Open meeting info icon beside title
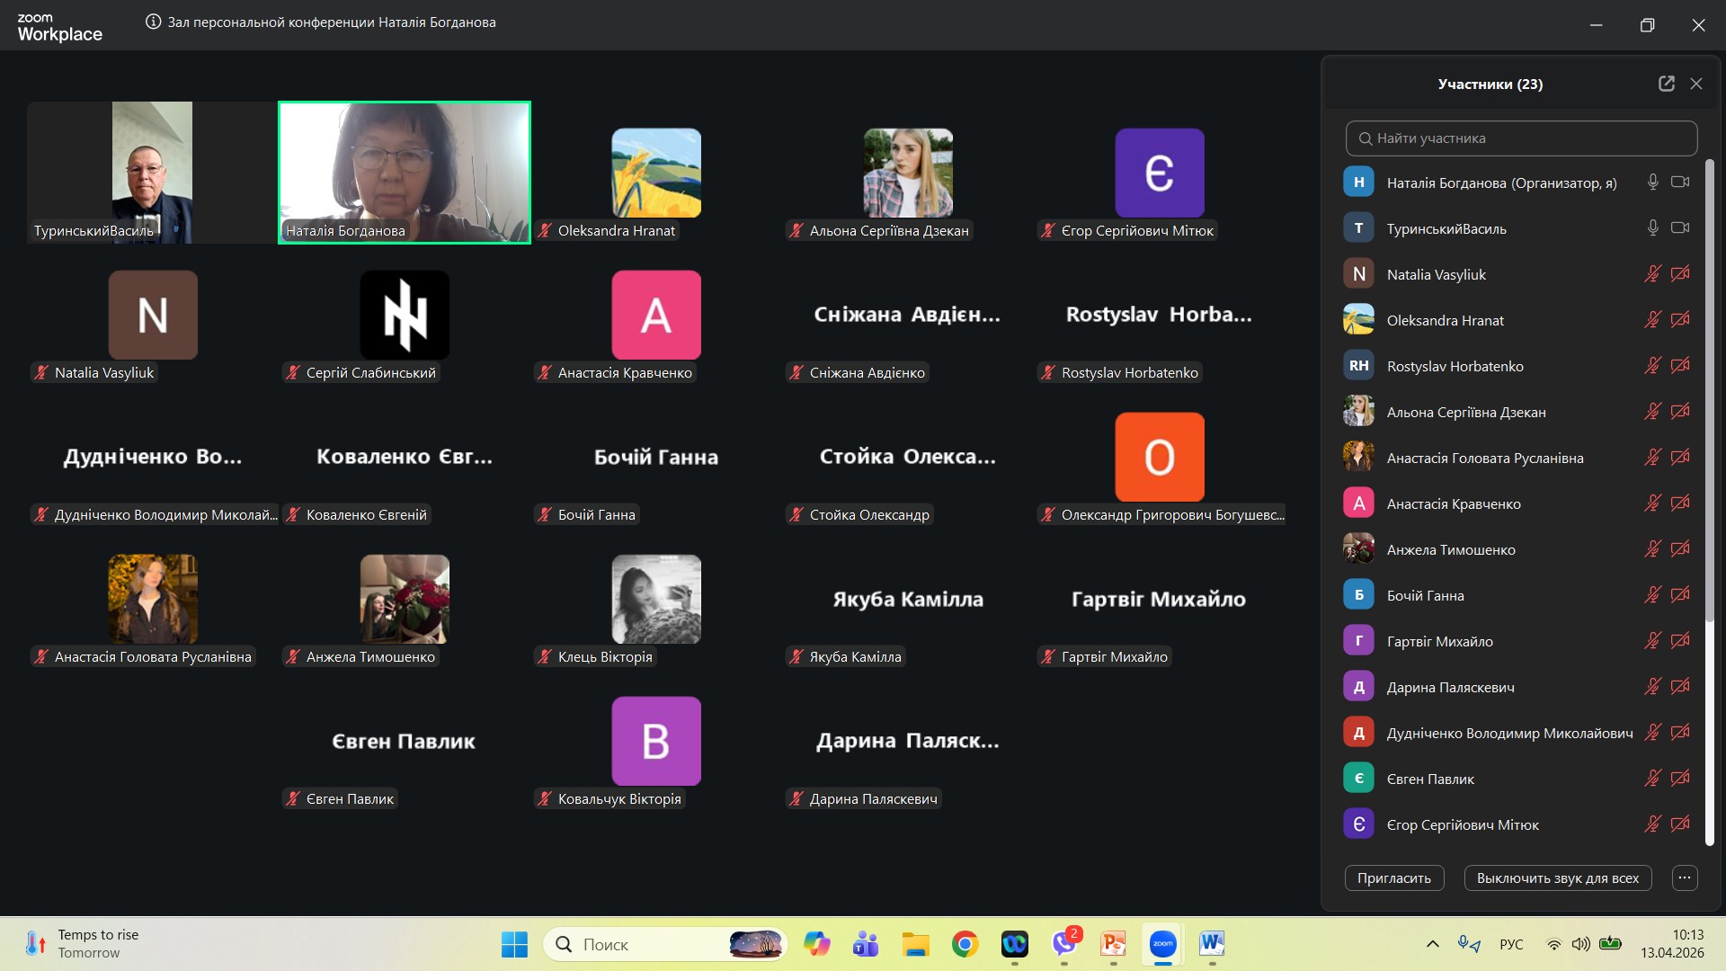Viewport: 1726px width, 971px height. [154, 22]
